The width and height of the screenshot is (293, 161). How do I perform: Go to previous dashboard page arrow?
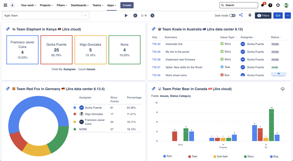135,15
